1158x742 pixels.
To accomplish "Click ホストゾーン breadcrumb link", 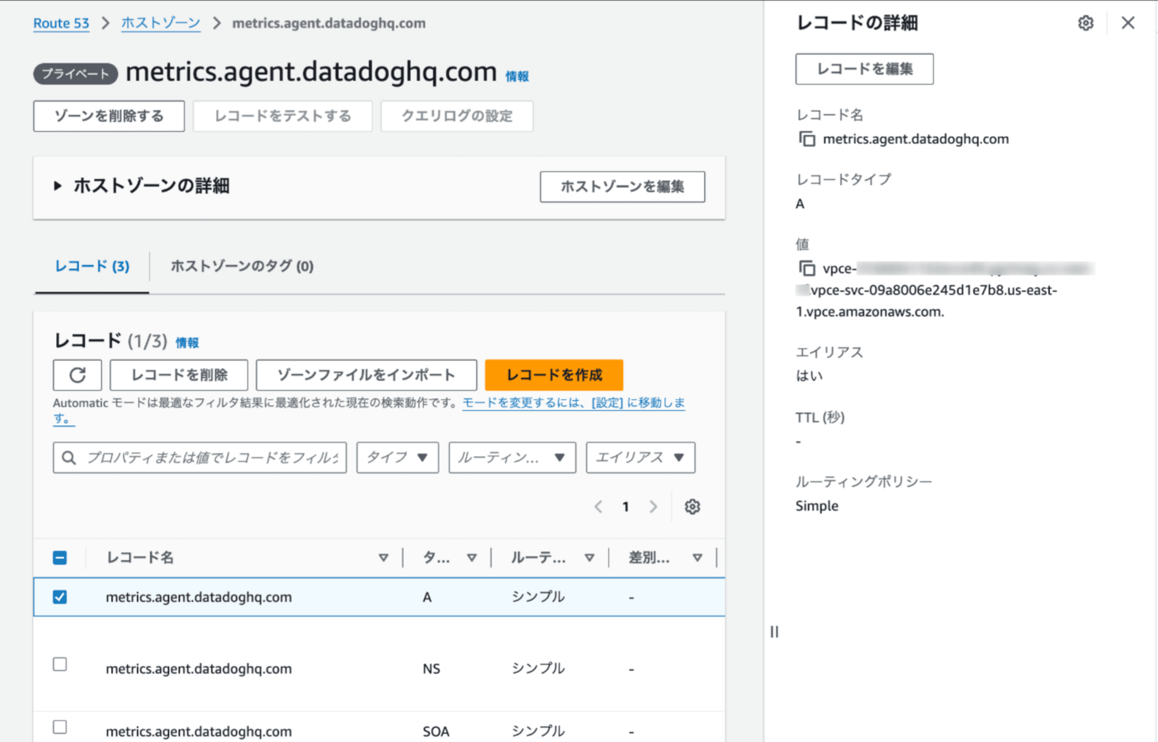I will click(x=160, y=23).
